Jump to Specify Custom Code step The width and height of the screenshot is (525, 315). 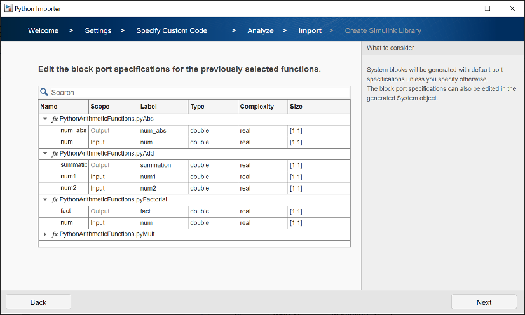(172, 30)
